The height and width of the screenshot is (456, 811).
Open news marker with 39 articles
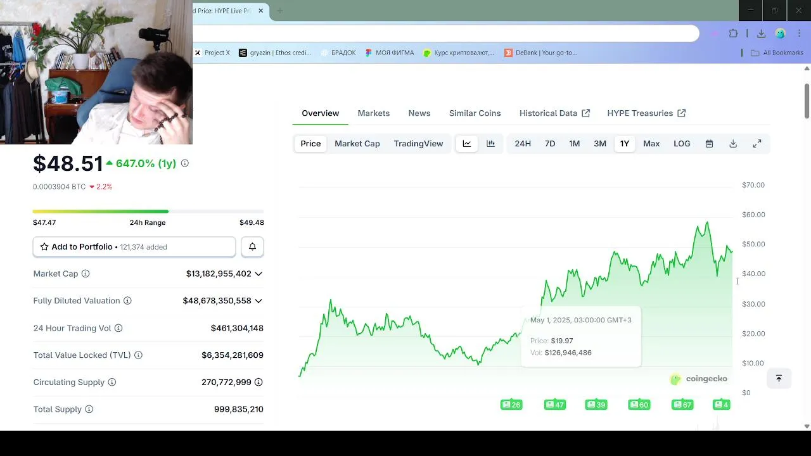click(x=597, y=405)
